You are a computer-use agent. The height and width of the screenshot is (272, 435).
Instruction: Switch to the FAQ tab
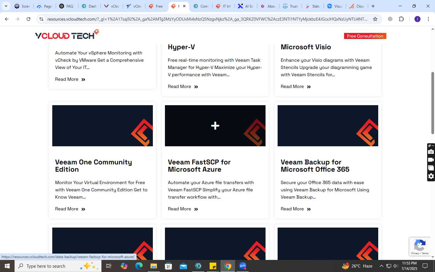(x=67, y=6)
